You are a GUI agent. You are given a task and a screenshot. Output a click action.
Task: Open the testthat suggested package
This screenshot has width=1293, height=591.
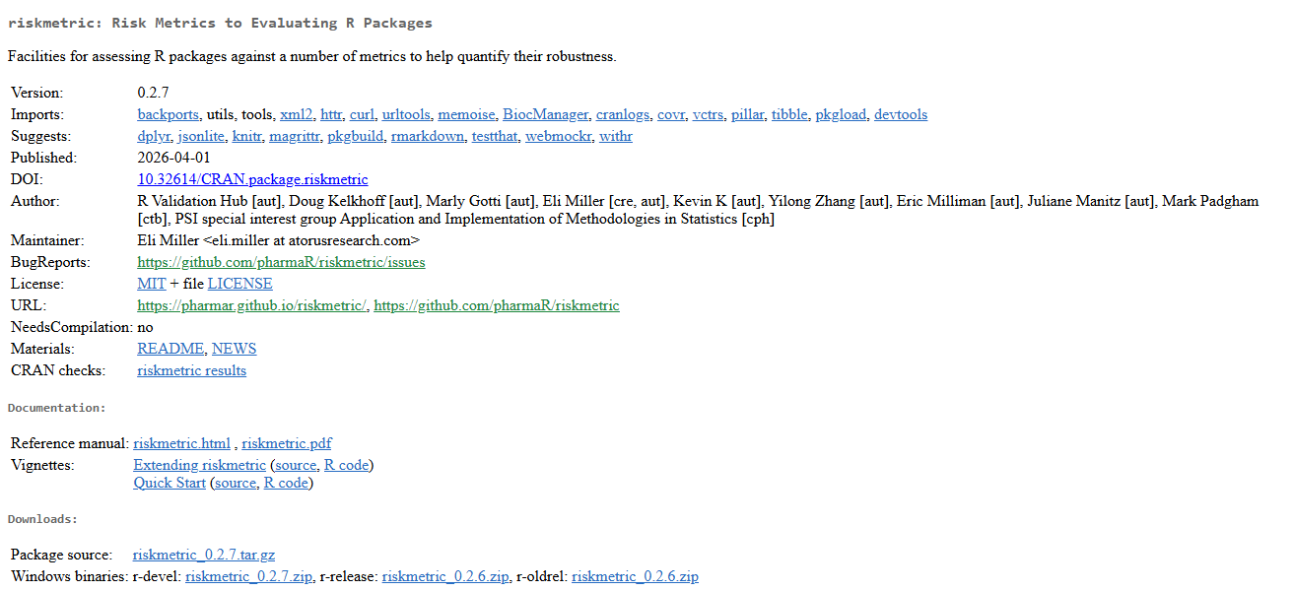[494, 136]
